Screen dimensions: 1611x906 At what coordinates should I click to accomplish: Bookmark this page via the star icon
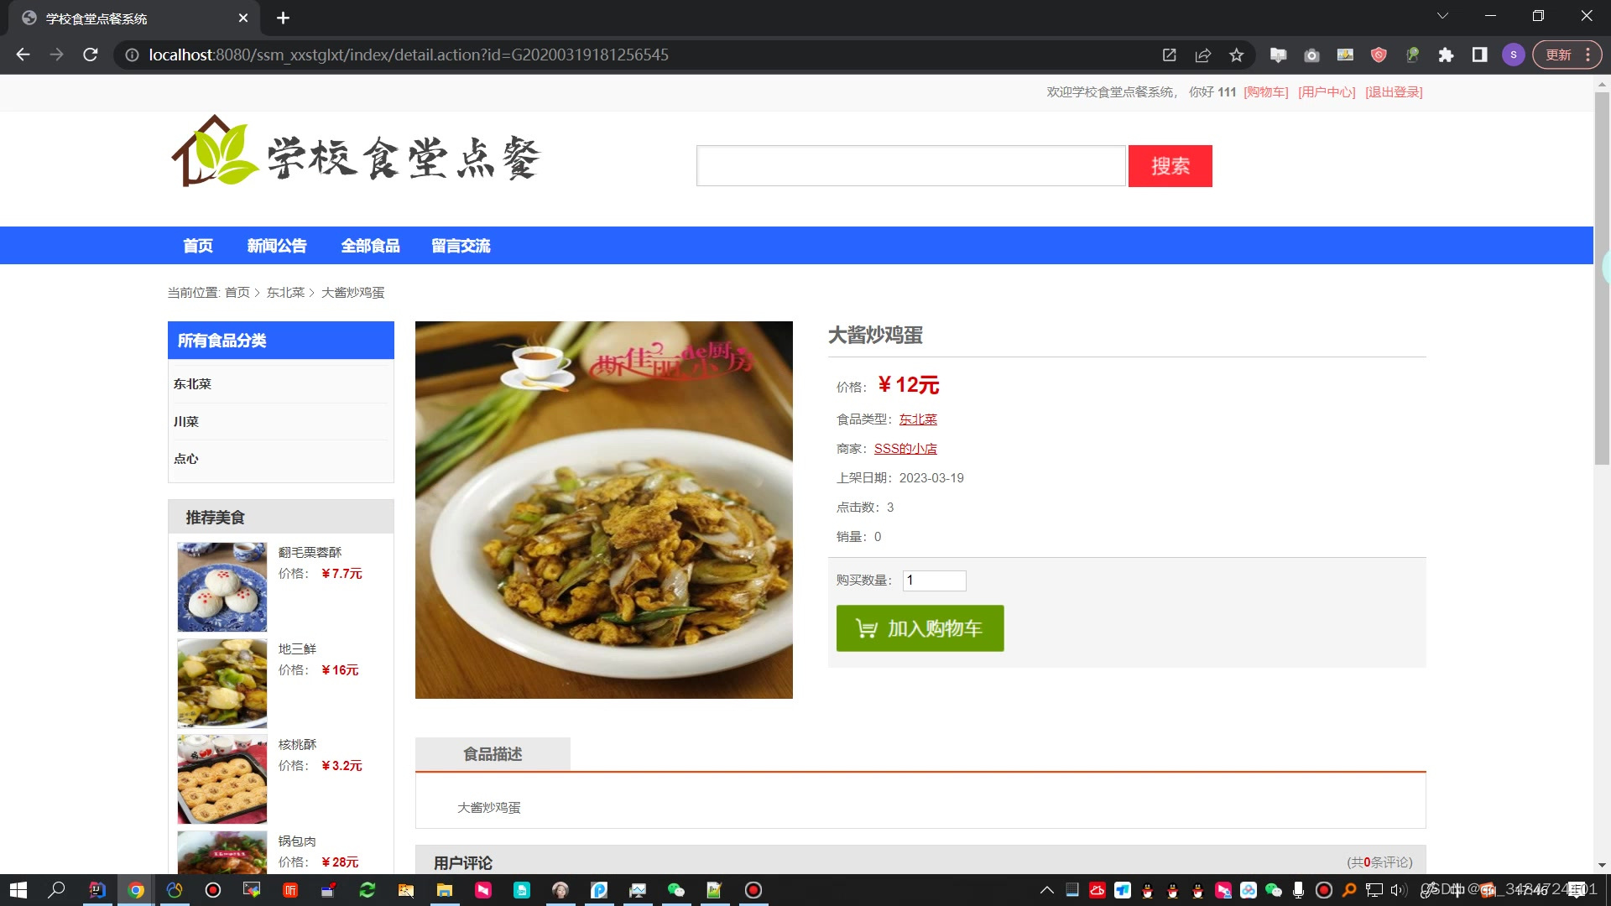(x=1236, y=55)
